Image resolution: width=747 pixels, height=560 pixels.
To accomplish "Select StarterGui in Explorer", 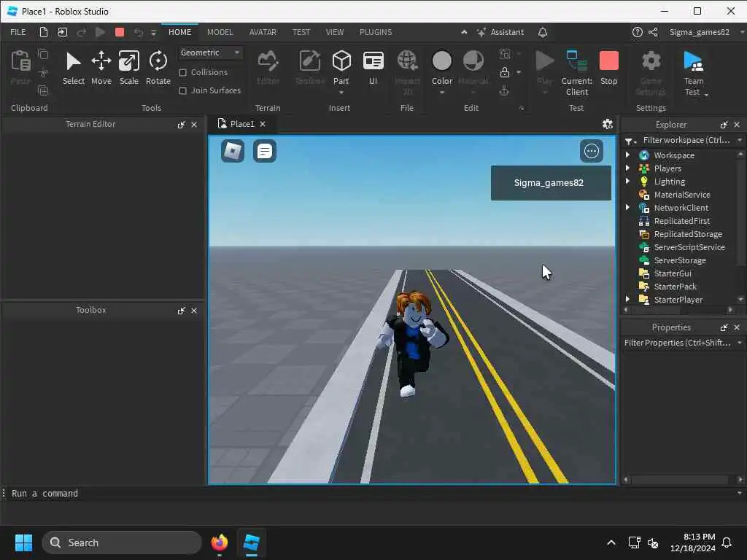I will (672, 273).
